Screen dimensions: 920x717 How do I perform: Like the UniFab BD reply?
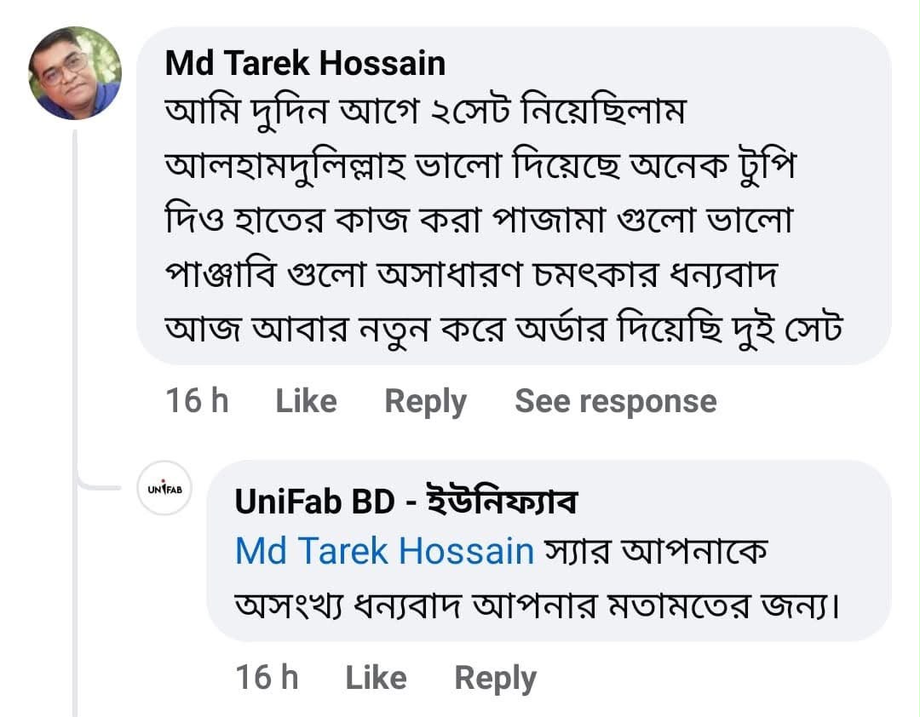[377, 678]
